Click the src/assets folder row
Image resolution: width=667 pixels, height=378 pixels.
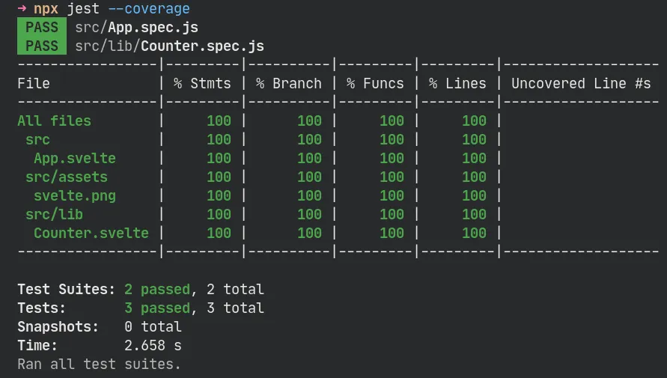point(67,177)
